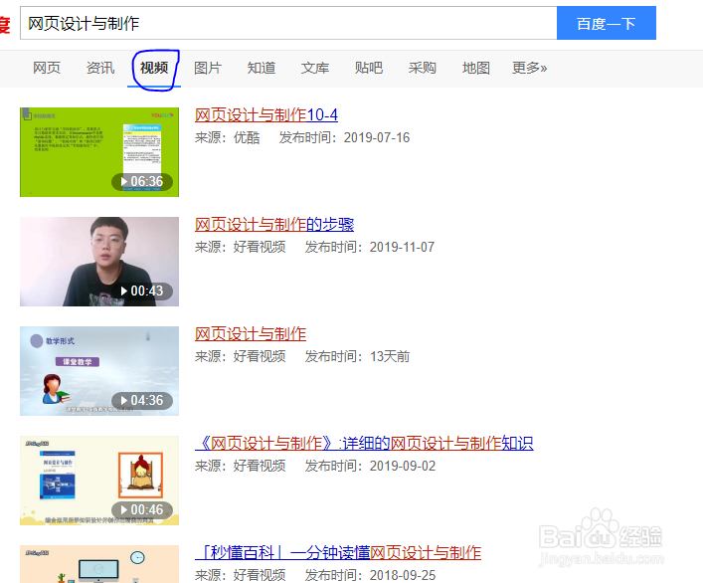Open the 网页 tab
This screenshot has height=583, width=703.
pyautogui.click(x=47, y=68)
